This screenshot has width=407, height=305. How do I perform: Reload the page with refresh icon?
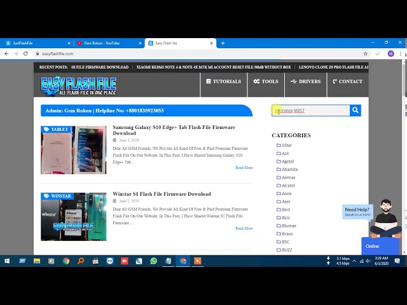[x=25, y=53]
